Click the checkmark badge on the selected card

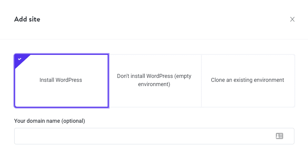click(20, 59)
